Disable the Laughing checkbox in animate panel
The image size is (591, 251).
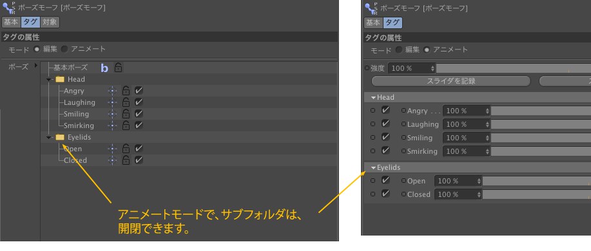[x=385, y=124]
